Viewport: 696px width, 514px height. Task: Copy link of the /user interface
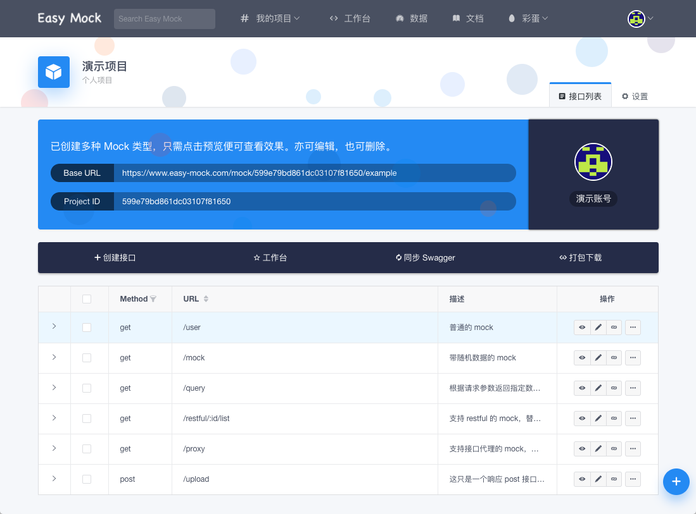tap(614, 327)
